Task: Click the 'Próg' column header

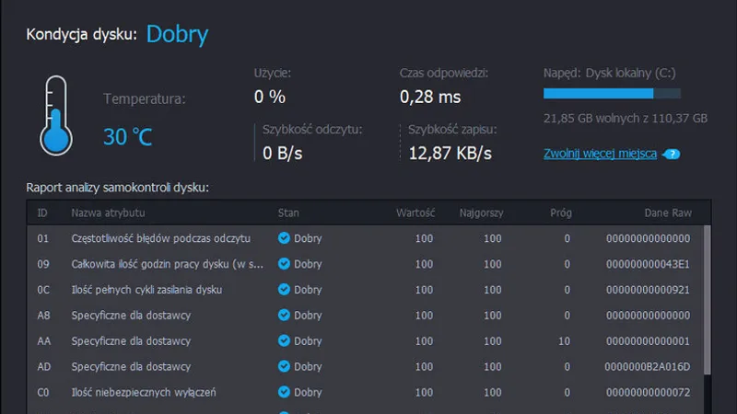Action: 560,213
